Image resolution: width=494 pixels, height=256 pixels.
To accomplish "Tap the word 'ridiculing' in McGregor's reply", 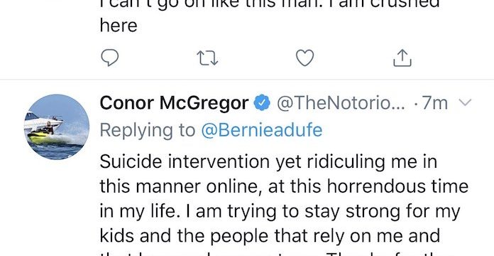I will point(346,162).
